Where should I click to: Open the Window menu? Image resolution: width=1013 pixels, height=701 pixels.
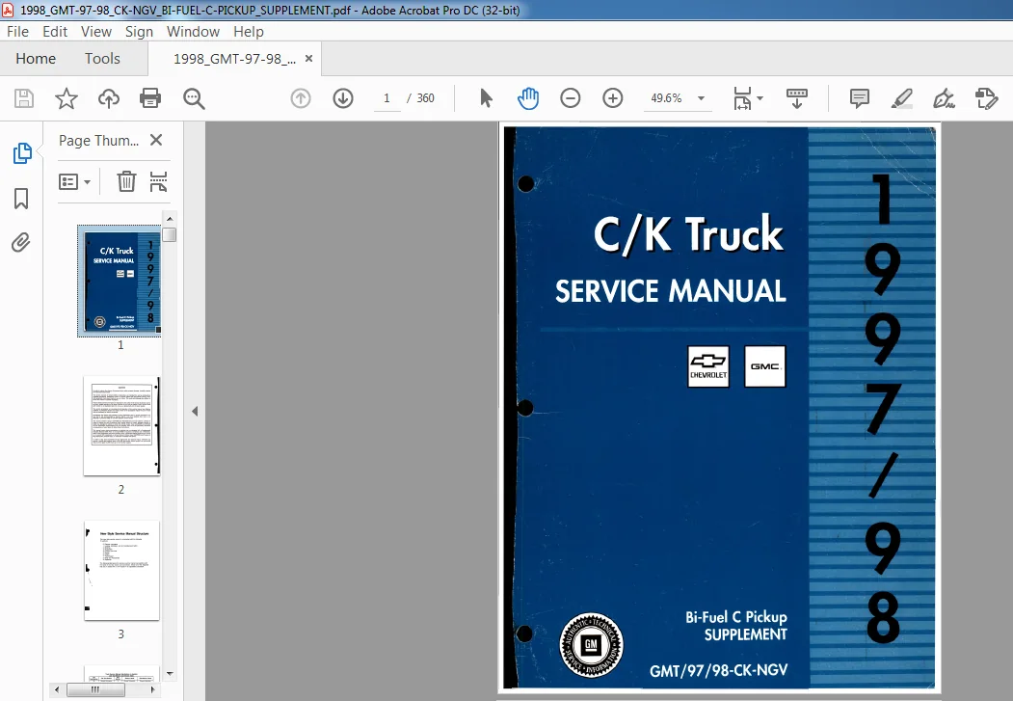coord(193,32)
